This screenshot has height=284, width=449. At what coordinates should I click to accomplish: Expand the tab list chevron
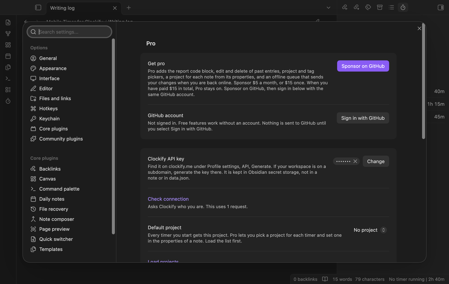coord(329,7)
